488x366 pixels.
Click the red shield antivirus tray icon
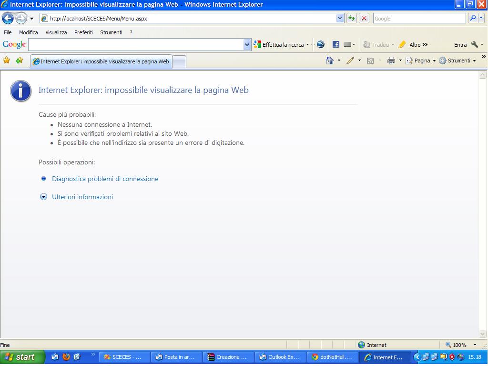[x=452, y=357]
